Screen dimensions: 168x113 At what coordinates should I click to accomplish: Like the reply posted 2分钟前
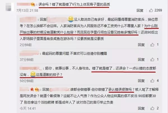coord(152,45)
